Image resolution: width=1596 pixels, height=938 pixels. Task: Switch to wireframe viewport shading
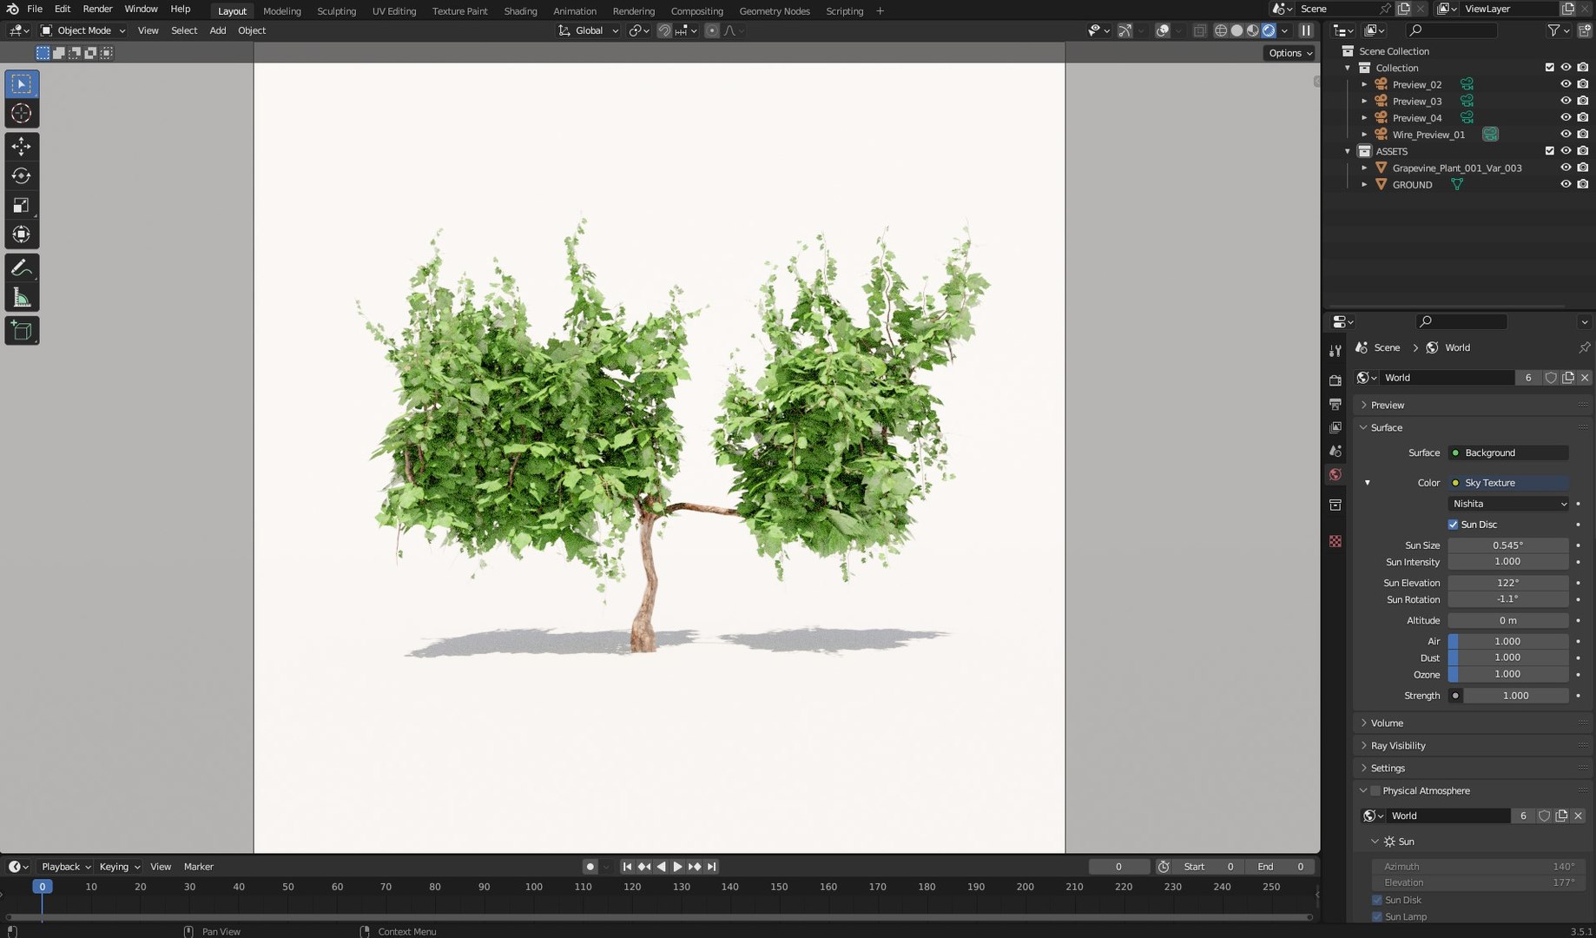1221,30
